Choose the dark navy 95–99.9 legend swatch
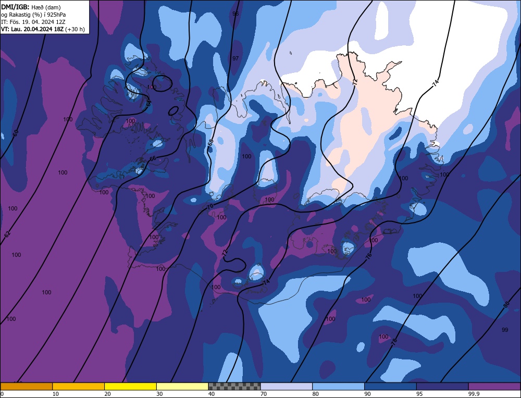 tap(442, 387)
